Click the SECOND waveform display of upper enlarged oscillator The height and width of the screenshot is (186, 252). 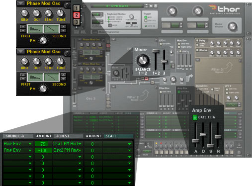pos(51,29)
